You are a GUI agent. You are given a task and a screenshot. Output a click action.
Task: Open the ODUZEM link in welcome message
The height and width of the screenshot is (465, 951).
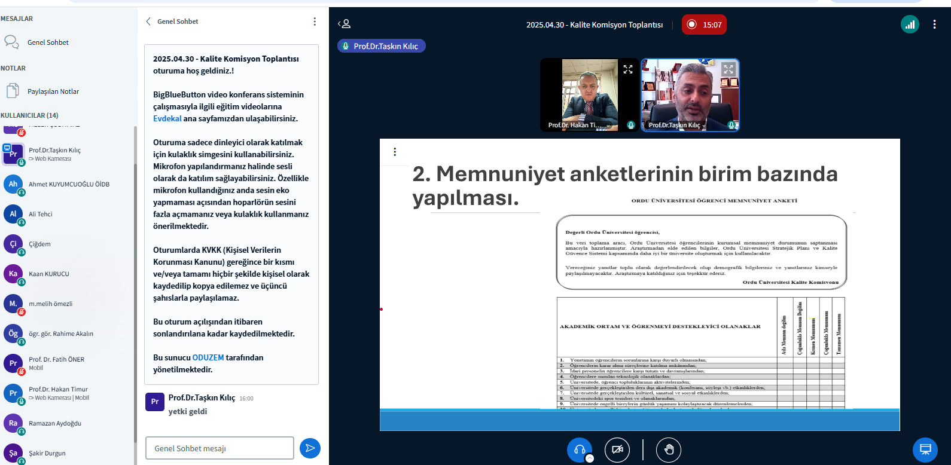point(208,357)
